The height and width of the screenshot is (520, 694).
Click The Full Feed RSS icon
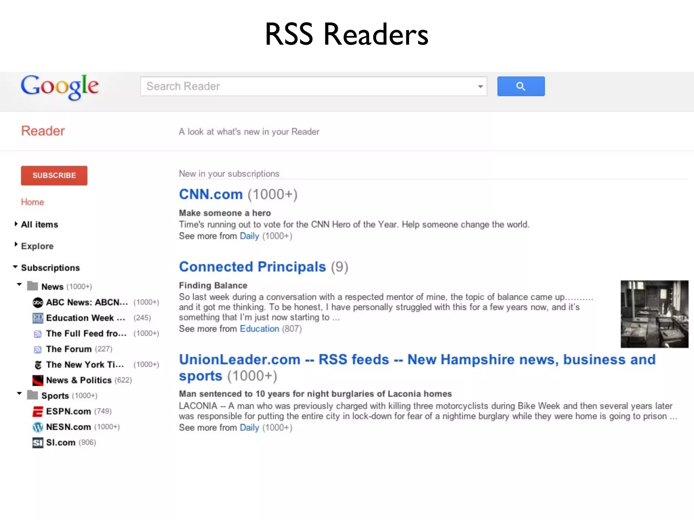38,334
